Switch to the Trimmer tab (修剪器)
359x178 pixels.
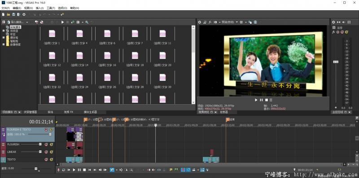(224, 112)
